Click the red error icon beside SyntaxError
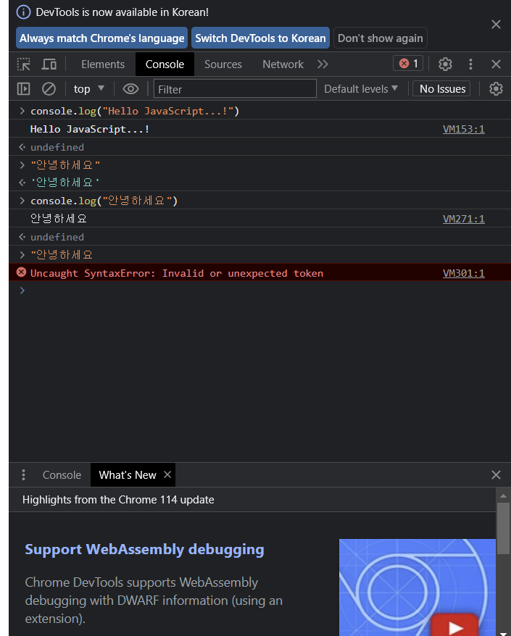The image size is (511, 636). coord(21,272)
